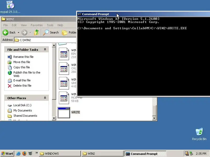
Task: Open Search in the Explorer toolbar
Action: tap(51, 32)
